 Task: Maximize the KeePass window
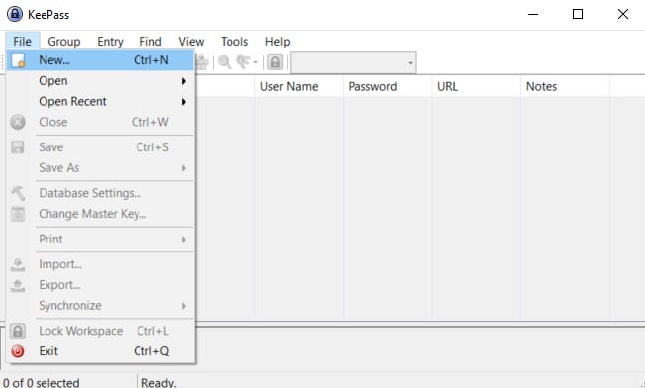point(578,15)
